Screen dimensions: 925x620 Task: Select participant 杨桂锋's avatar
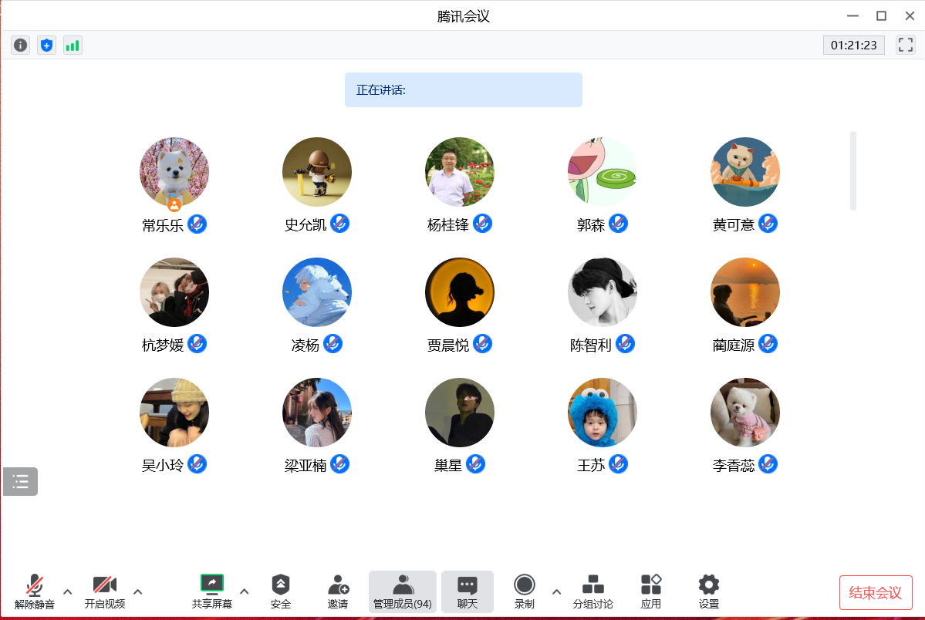click(x=460, y=172)
